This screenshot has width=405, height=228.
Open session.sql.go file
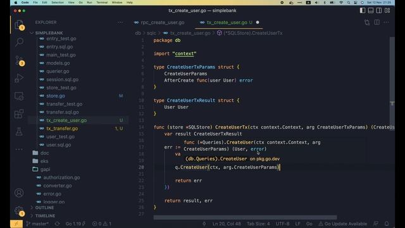click(62, 80)
